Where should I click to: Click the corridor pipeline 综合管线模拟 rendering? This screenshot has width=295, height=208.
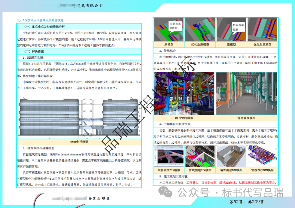(246, 94)
